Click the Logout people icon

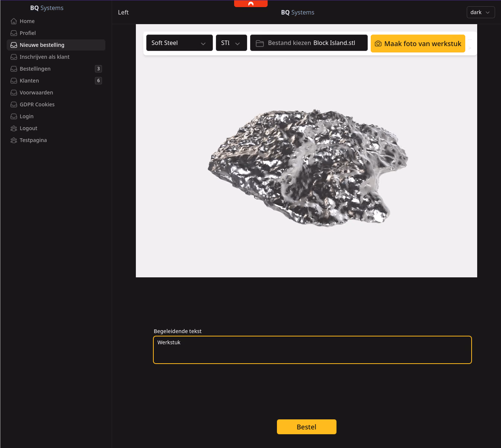tap(14, 128)
